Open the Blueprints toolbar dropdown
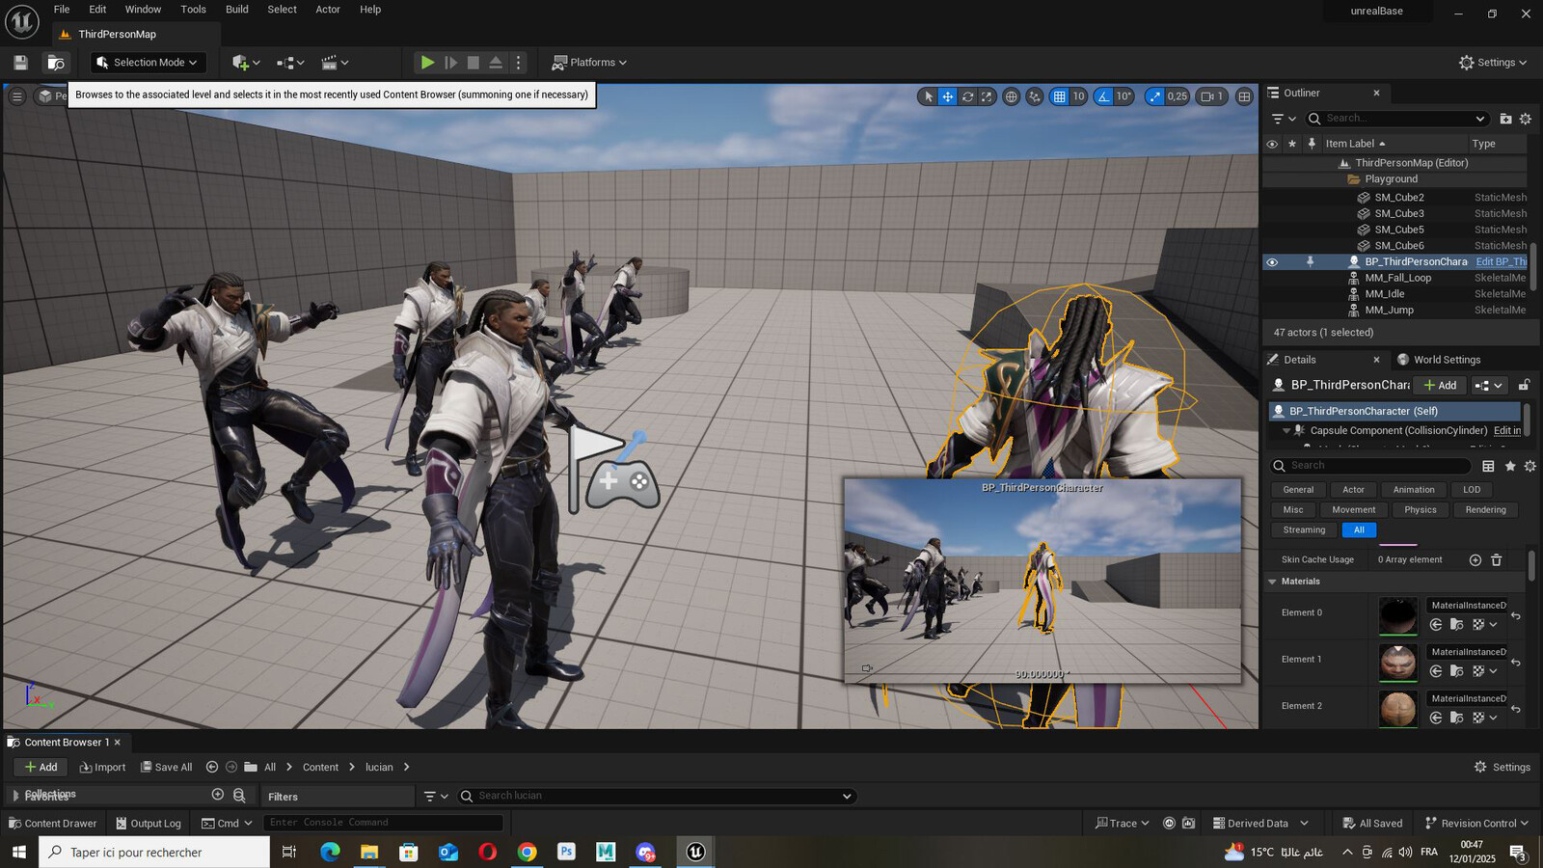 tap(290, 63)
